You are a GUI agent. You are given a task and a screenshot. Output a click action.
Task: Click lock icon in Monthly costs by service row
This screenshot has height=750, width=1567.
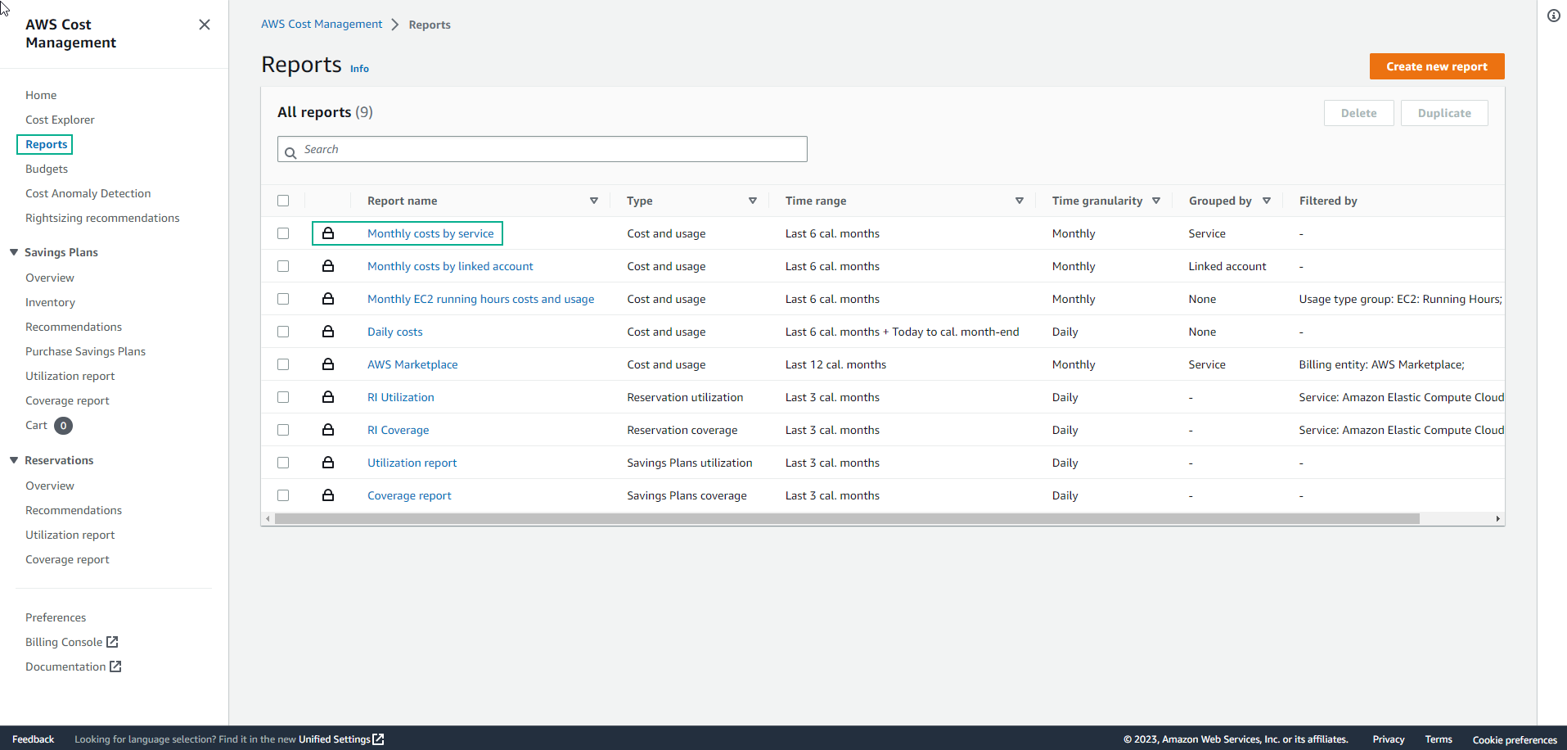(328, 233)
